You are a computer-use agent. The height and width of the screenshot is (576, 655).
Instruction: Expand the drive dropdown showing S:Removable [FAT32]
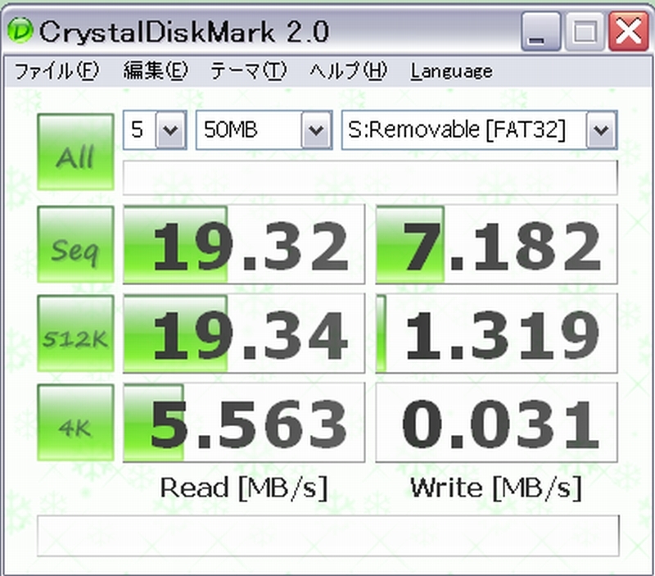[602, 130]
